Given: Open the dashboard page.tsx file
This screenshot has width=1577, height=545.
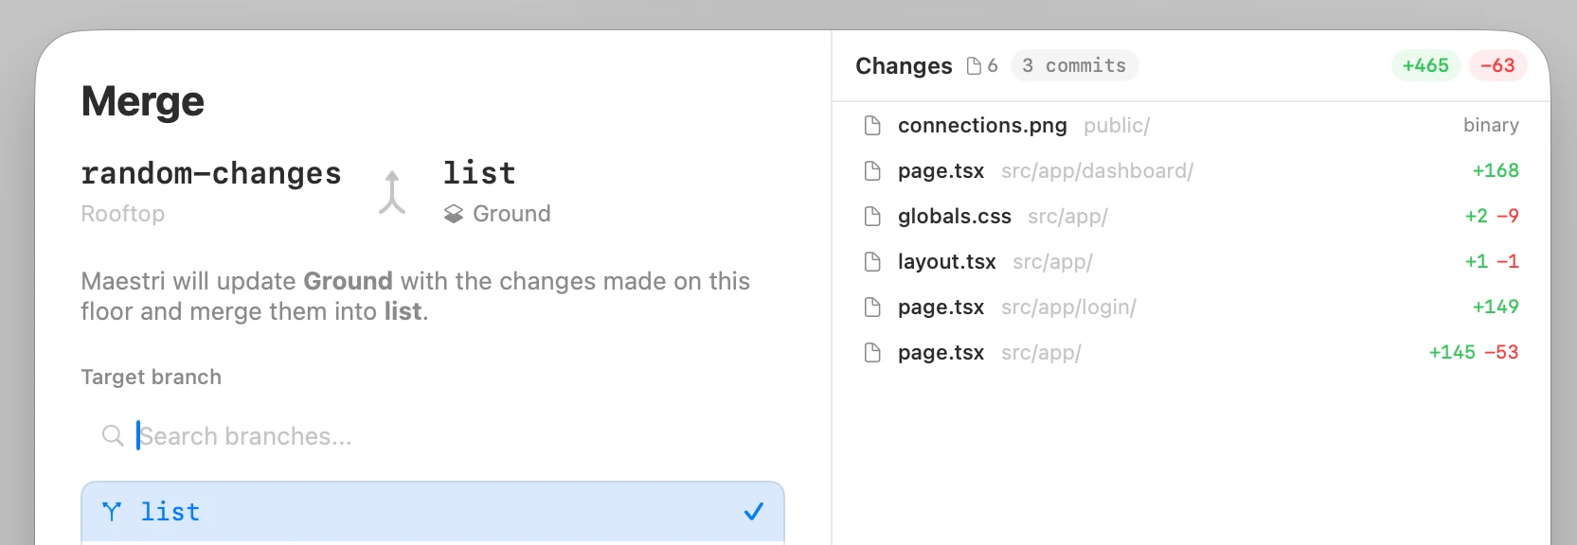Looking at the screenshot, I should (941, 171).
